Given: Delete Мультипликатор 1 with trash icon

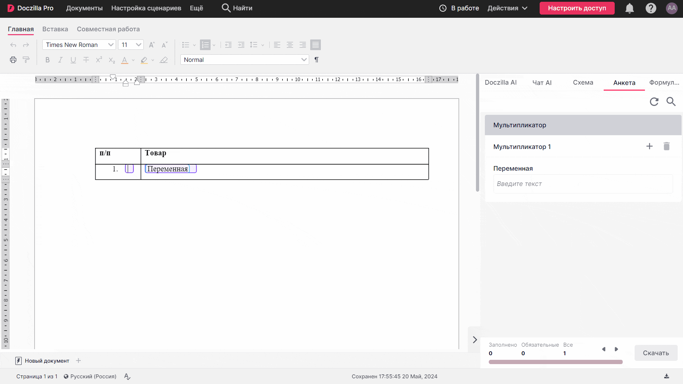Looking at the screenshot, I should point(667,146).
